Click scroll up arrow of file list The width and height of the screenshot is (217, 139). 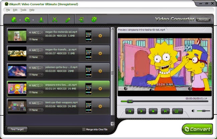point(113,29)
